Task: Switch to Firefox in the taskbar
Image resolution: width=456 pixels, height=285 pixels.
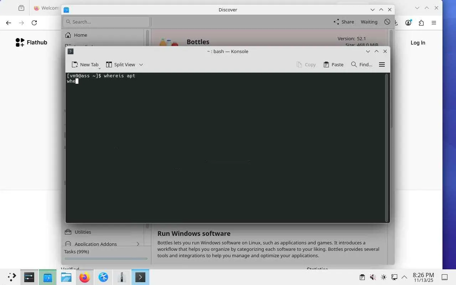Action: [x=85, y=277]
